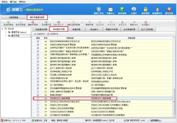Image resolution: width=177 pixels, height=123 pixels.
Task: Click 删除操作员 toolbar icon
Action: 58,22
